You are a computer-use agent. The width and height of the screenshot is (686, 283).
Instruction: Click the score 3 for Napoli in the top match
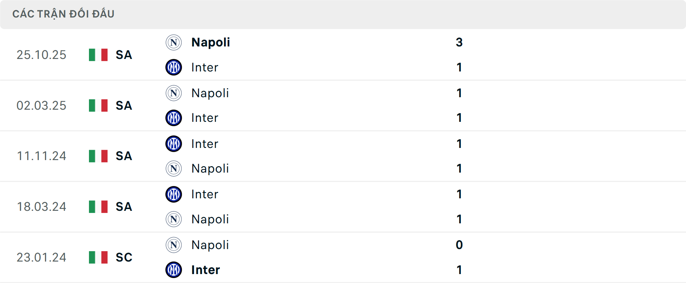click(459, 42)
